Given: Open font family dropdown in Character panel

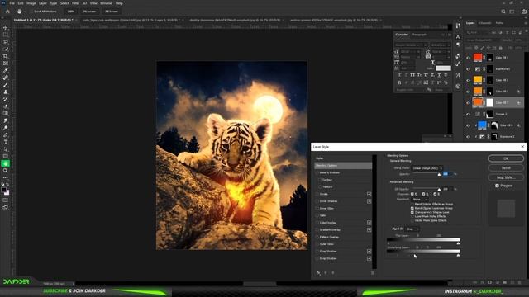Looking at the screenshot, I should pyautogui.click(x=412, y=45).
